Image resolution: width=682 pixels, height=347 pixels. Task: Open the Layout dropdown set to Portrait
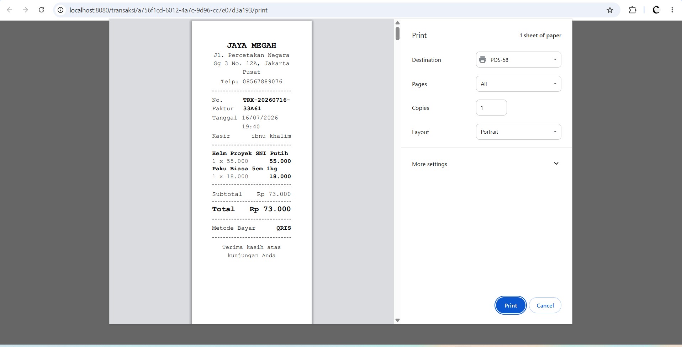518,132
